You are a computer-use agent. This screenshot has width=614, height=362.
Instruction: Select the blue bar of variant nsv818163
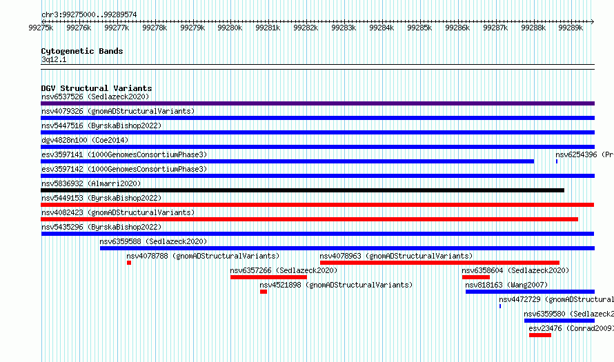(531, 292)
